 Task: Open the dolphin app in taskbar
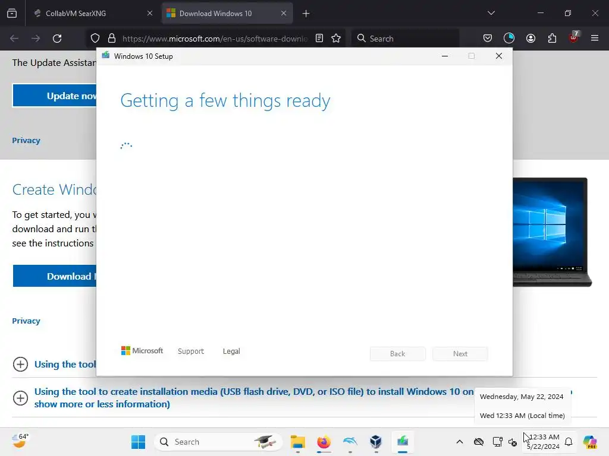[x=350, y=442]
